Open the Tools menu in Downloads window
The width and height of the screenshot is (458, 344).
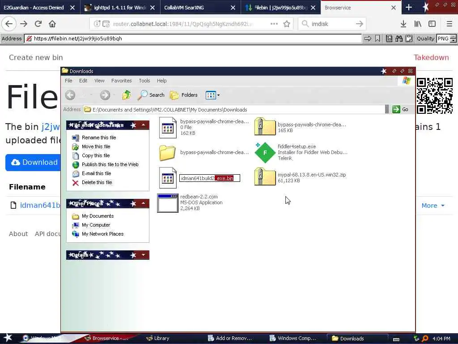(144, 81)
